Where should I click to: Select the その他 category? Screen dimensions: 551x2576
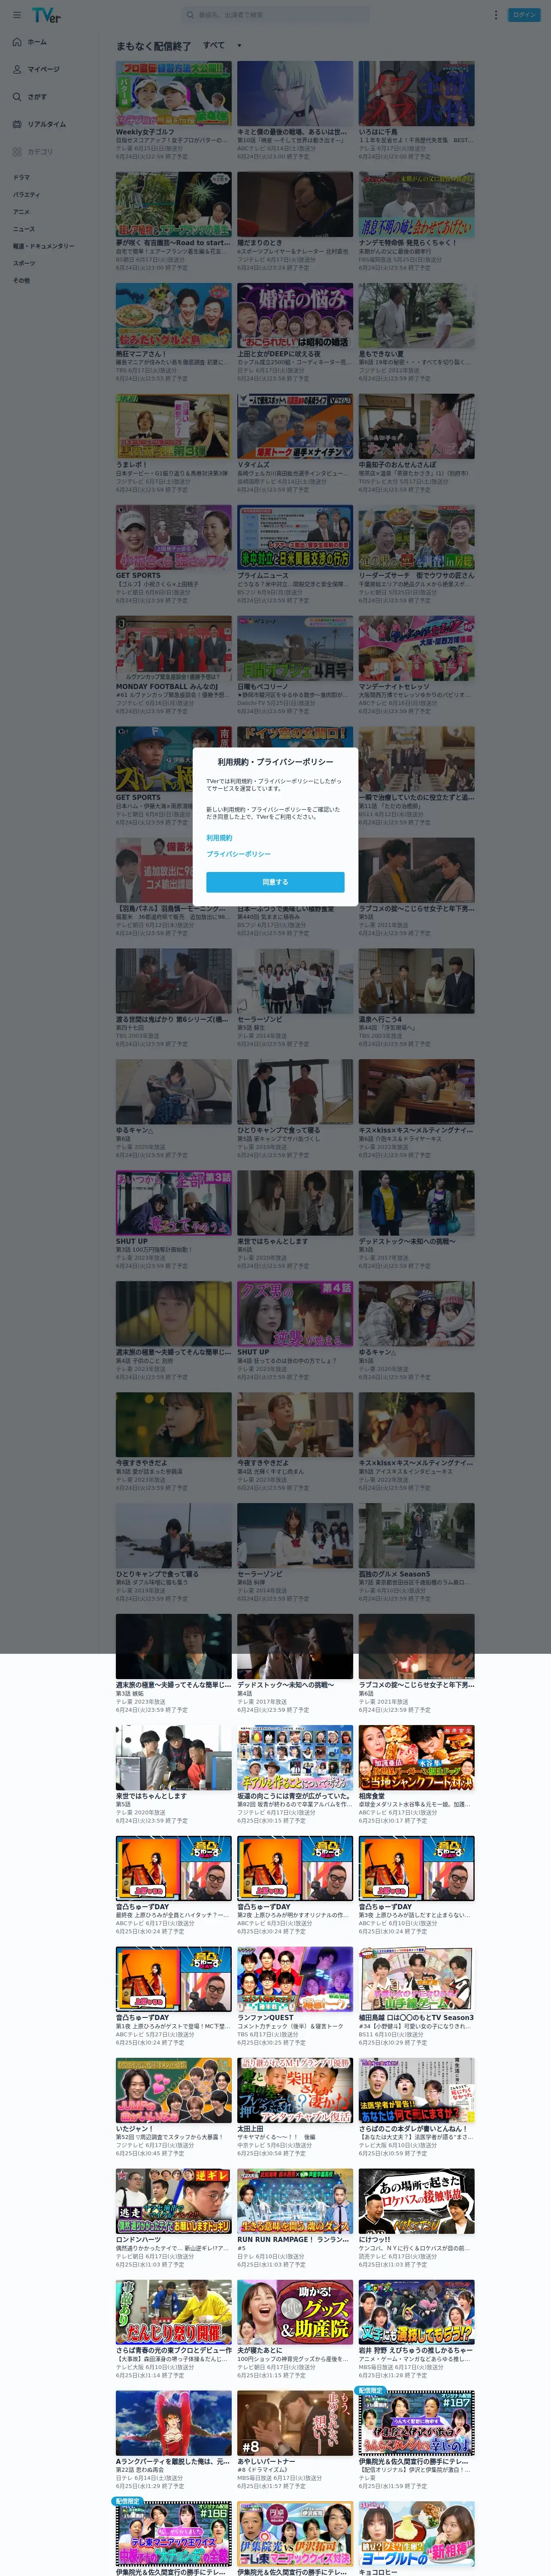point(21,280)
